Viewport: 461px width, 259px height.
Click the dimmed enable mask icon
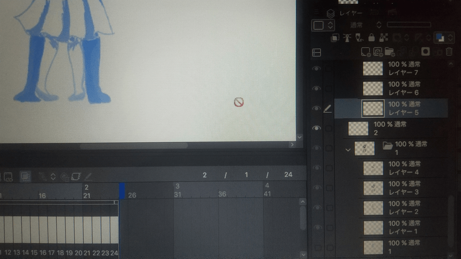[397, 37]
